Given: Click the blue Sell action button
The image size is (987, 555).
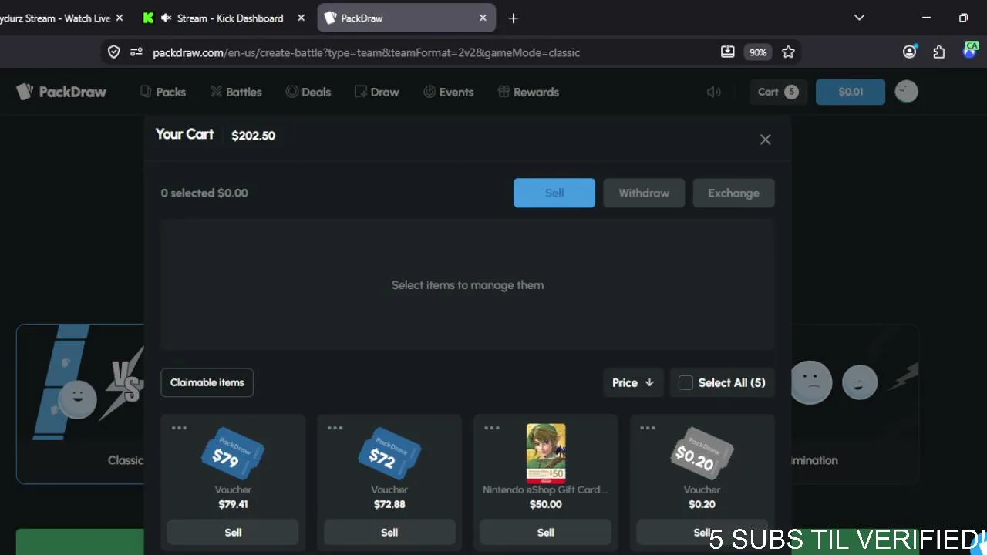Looking at the screenshot, I should tap(554, 193).
